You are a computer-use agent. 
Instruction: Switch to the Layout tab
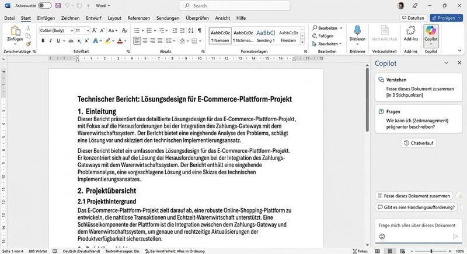(114, 18)
